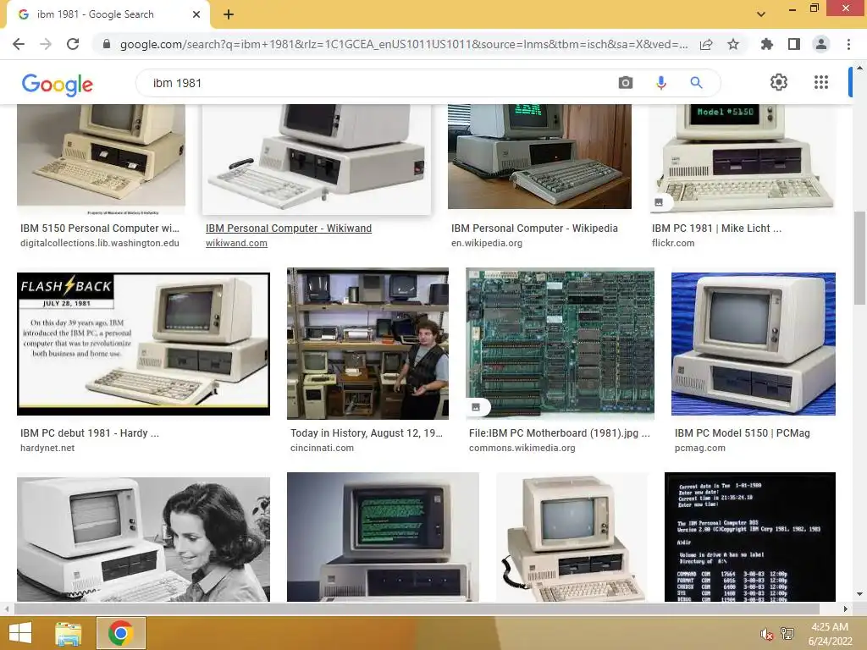The width and height of the screenshot is (867, 650).
Task: Bookmark this tab with star icon
Action: pos(733,44)
